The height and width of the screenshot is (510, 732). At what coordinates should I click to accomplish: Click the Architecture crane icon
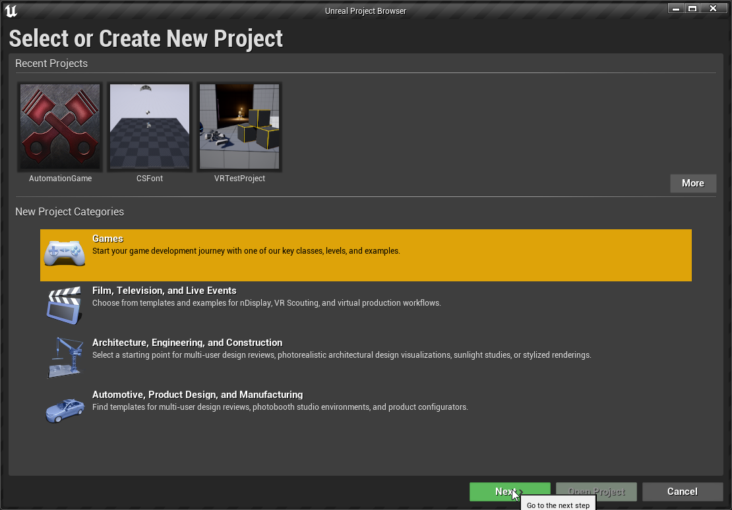(x=65, y=358)
